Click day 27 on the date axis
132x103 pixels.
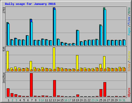[108, 100]
